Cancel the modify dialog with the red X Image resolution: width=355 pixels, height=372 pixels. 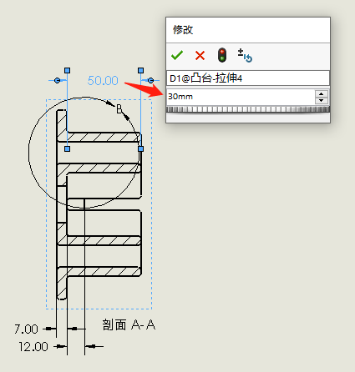tap(200, 55)
